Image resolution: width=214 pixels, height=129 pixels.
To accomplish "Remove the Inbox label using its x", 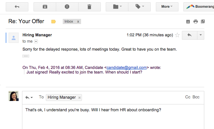I will pos(78,21).
